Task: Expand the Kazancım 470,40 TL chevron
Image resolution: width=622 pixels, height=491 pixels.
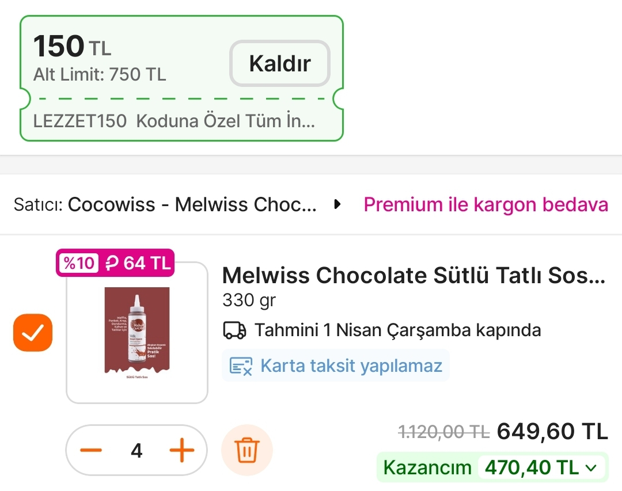Action: (590, 468)
